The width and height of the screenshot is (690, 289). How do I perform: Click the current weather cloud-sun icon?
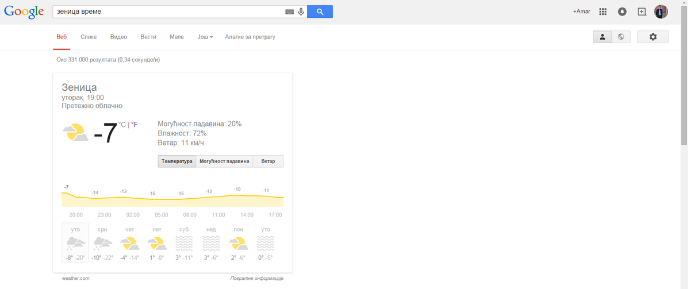[x=75, y=133]
